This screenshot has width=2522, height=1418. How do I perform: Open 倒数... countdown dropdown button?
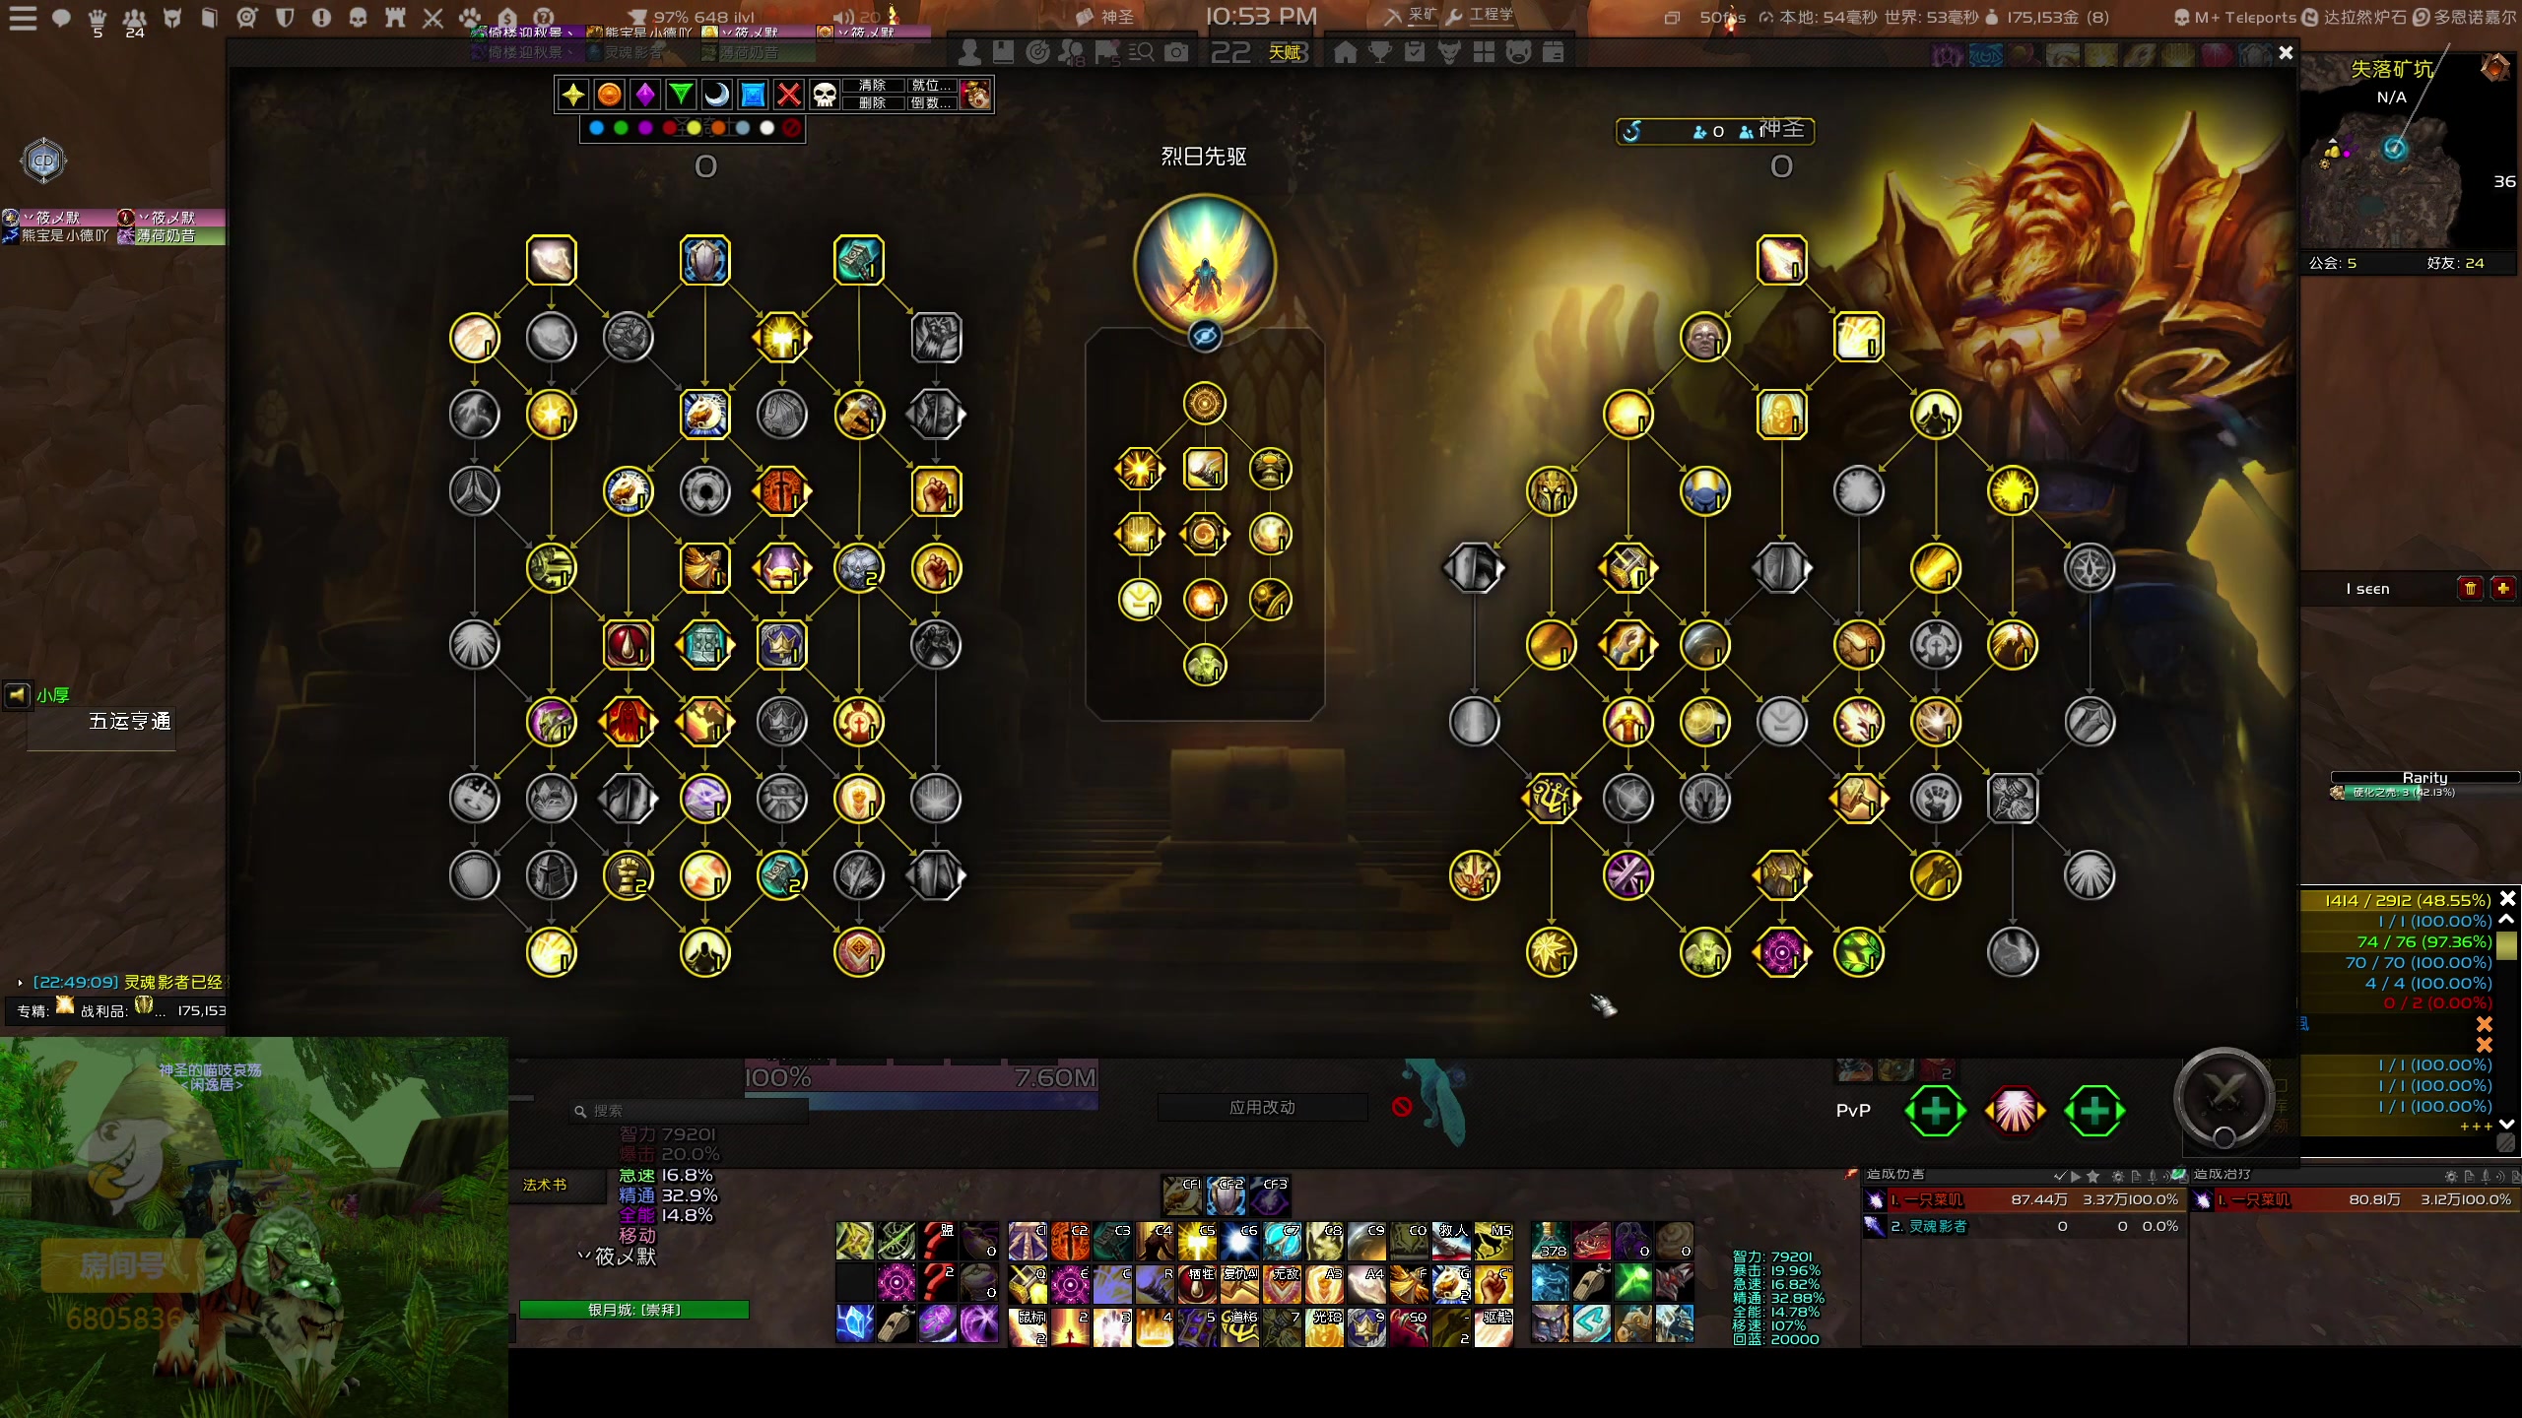coord(930,102)
